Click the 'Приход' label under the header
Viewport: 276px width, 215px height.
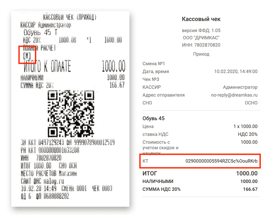click(x=201, y=54)
